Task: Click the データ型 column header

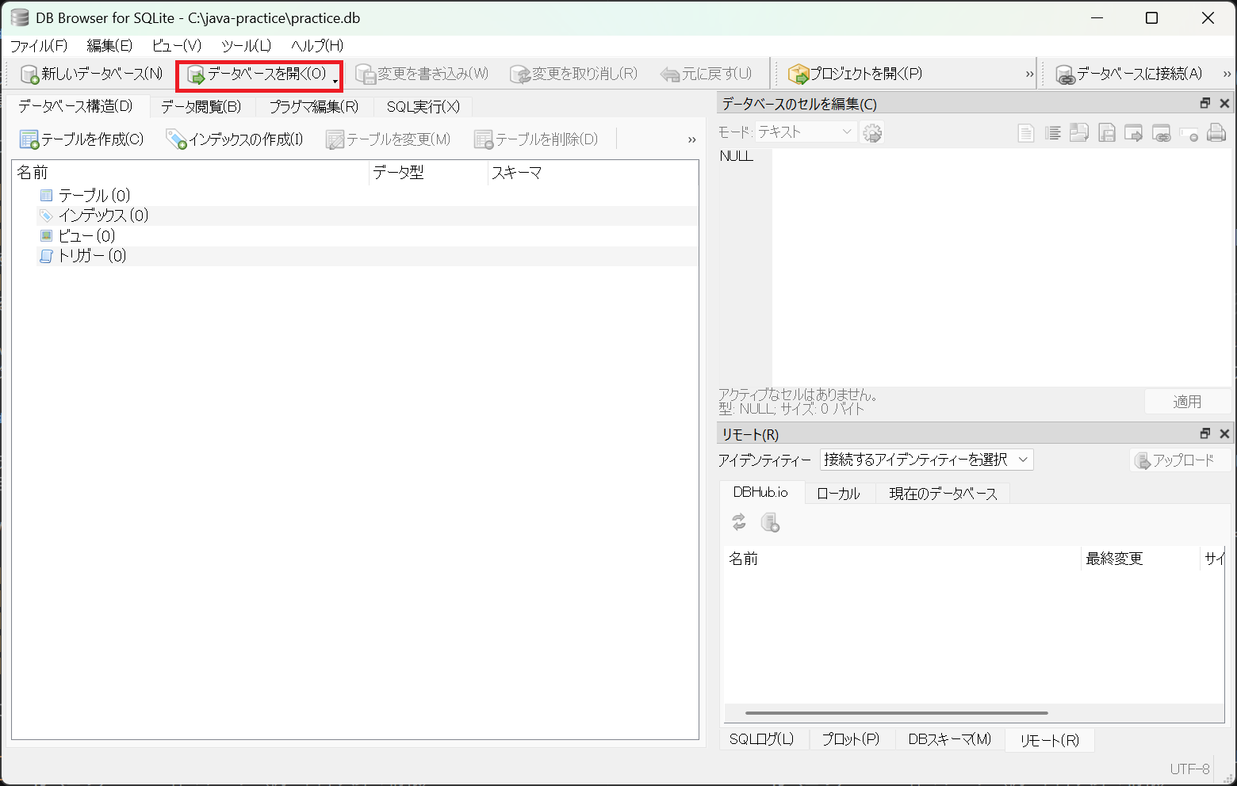Action: [x=428, y=173]
